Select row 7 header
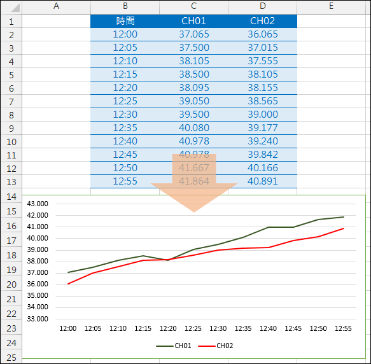The image size is (371, 364). pos(11,102)
